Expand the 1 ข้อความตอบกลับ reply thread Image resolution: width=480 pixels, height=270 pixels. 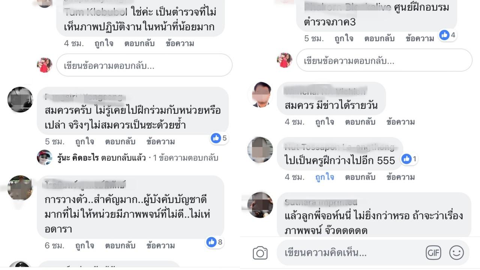185,158
